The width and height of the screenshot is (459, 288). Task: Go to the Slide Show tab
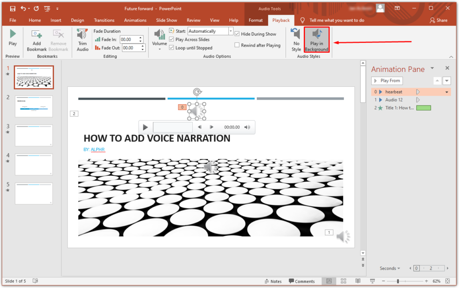(x=167, y=20)
